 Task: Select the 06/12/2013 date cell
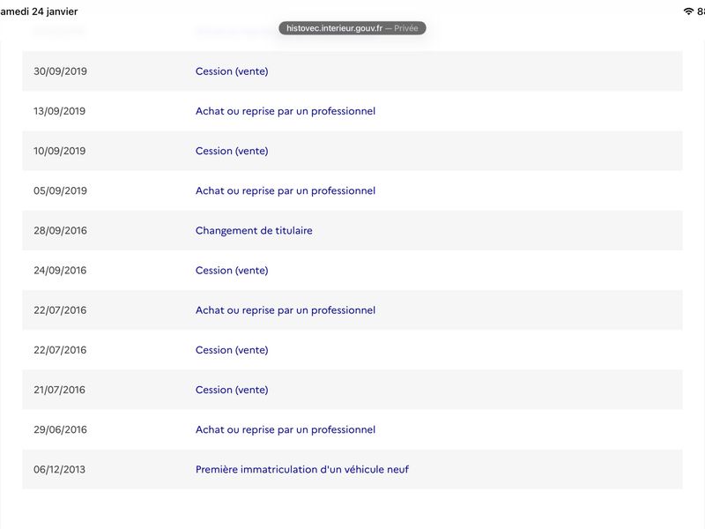pyautogui.click(x=60, y=470)
